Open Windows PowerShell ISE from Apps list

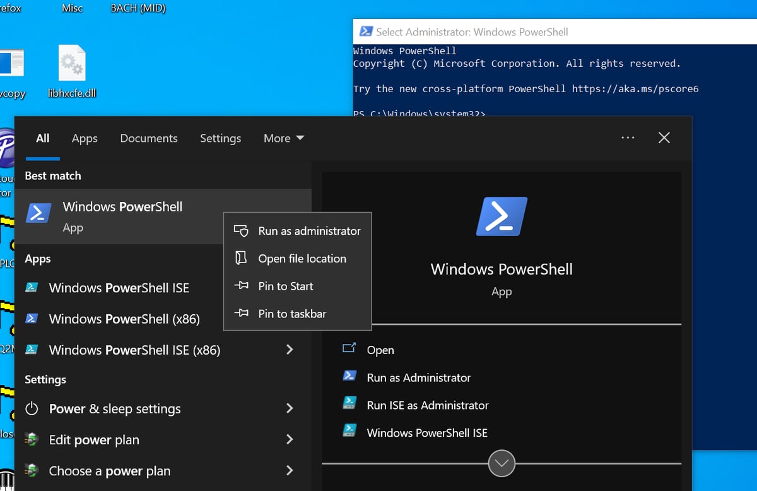point(120,288)
